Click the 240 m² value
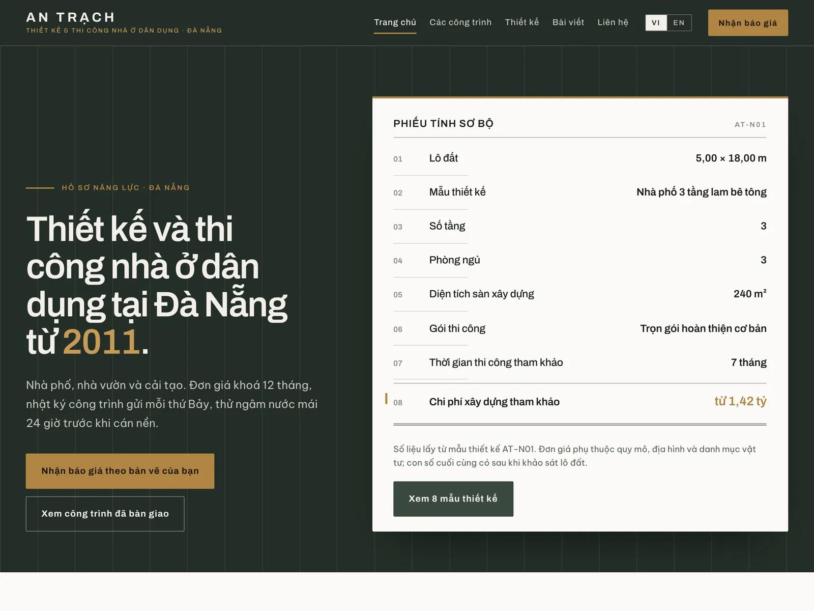 coord(750,294)
